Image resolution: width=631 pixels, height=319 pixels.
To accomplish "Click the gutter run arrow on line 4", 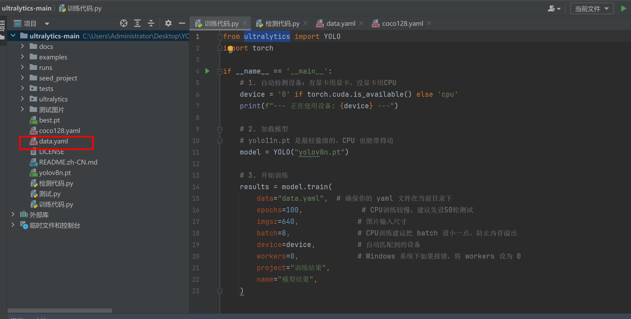I will point(207,71).
